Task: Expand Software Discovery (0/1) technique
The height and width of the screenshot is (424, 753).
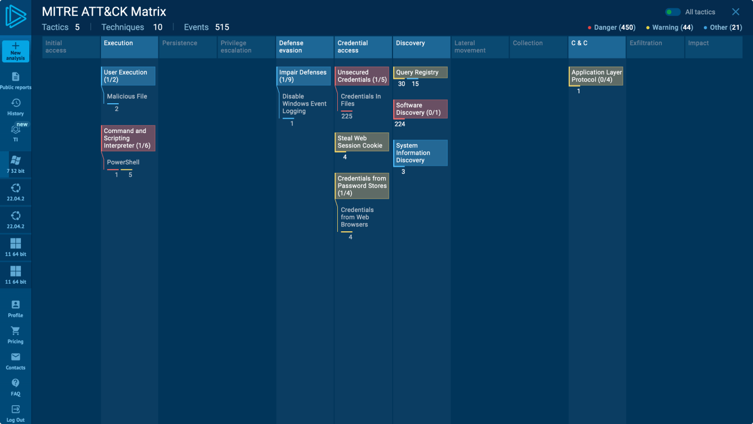Action: [421, 109]
